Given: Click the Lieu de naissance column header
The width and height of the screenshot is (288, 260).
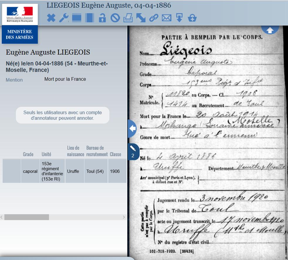Looking at the screenshot, I should click(x=75, y=151).
